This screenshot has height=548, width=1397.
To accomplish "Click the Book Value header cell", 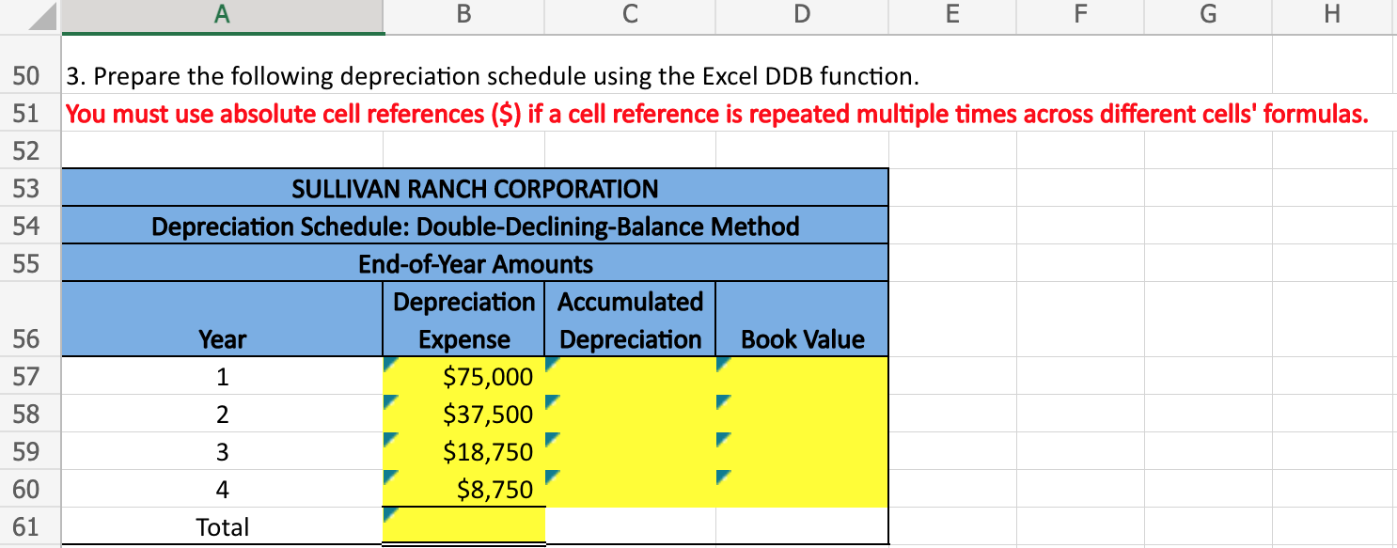I will pyautogui.click(x=802, y=320).
